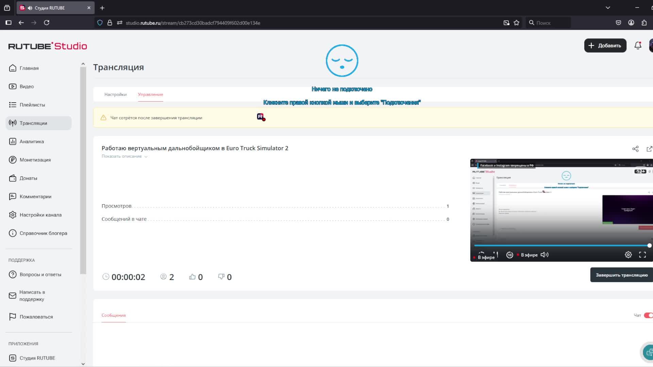Image resolution: width=653 pixels, height=367 pixels.
Task: Share the stream via share icon
Action: coord(635,149)
